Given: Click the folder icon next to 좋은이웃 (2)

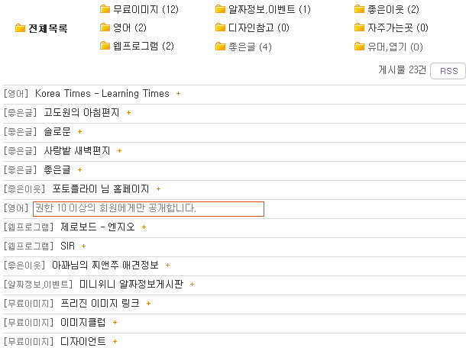Looking at the screenshot, I should [360, 9].
